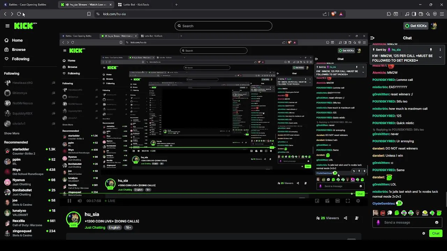Open the browser main menu
The width and height of the screenshot is (447, 251).
[442, 14]
